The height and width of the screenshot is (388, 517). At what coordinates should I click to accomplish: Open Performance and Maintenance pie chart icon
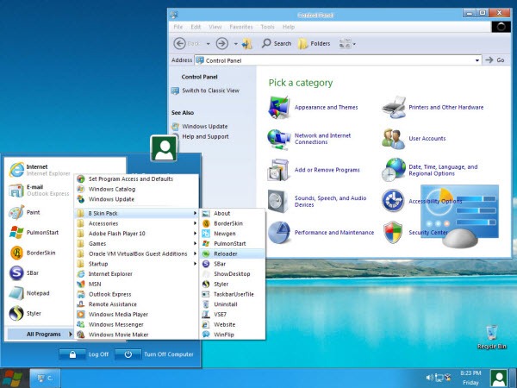(x=278, y=232)
